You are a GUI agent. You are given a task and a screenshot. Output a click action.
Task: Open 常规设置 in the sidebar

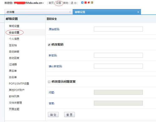(x=14, y=26)
